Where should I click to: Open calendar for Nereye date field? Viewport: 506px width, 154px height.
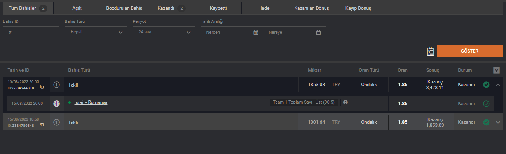[318, 33]
